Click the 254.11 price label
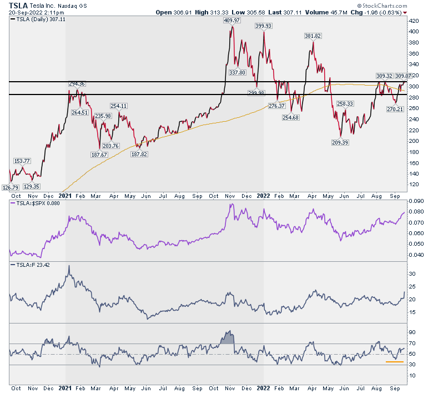The image size is (433, 393). click(x=119, y=106)
